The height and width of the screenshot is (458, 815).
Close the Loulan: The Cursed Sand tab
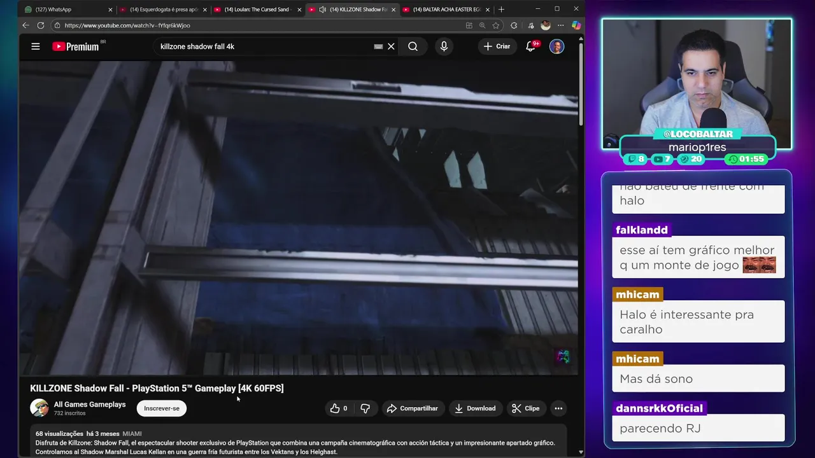point(299,10)
